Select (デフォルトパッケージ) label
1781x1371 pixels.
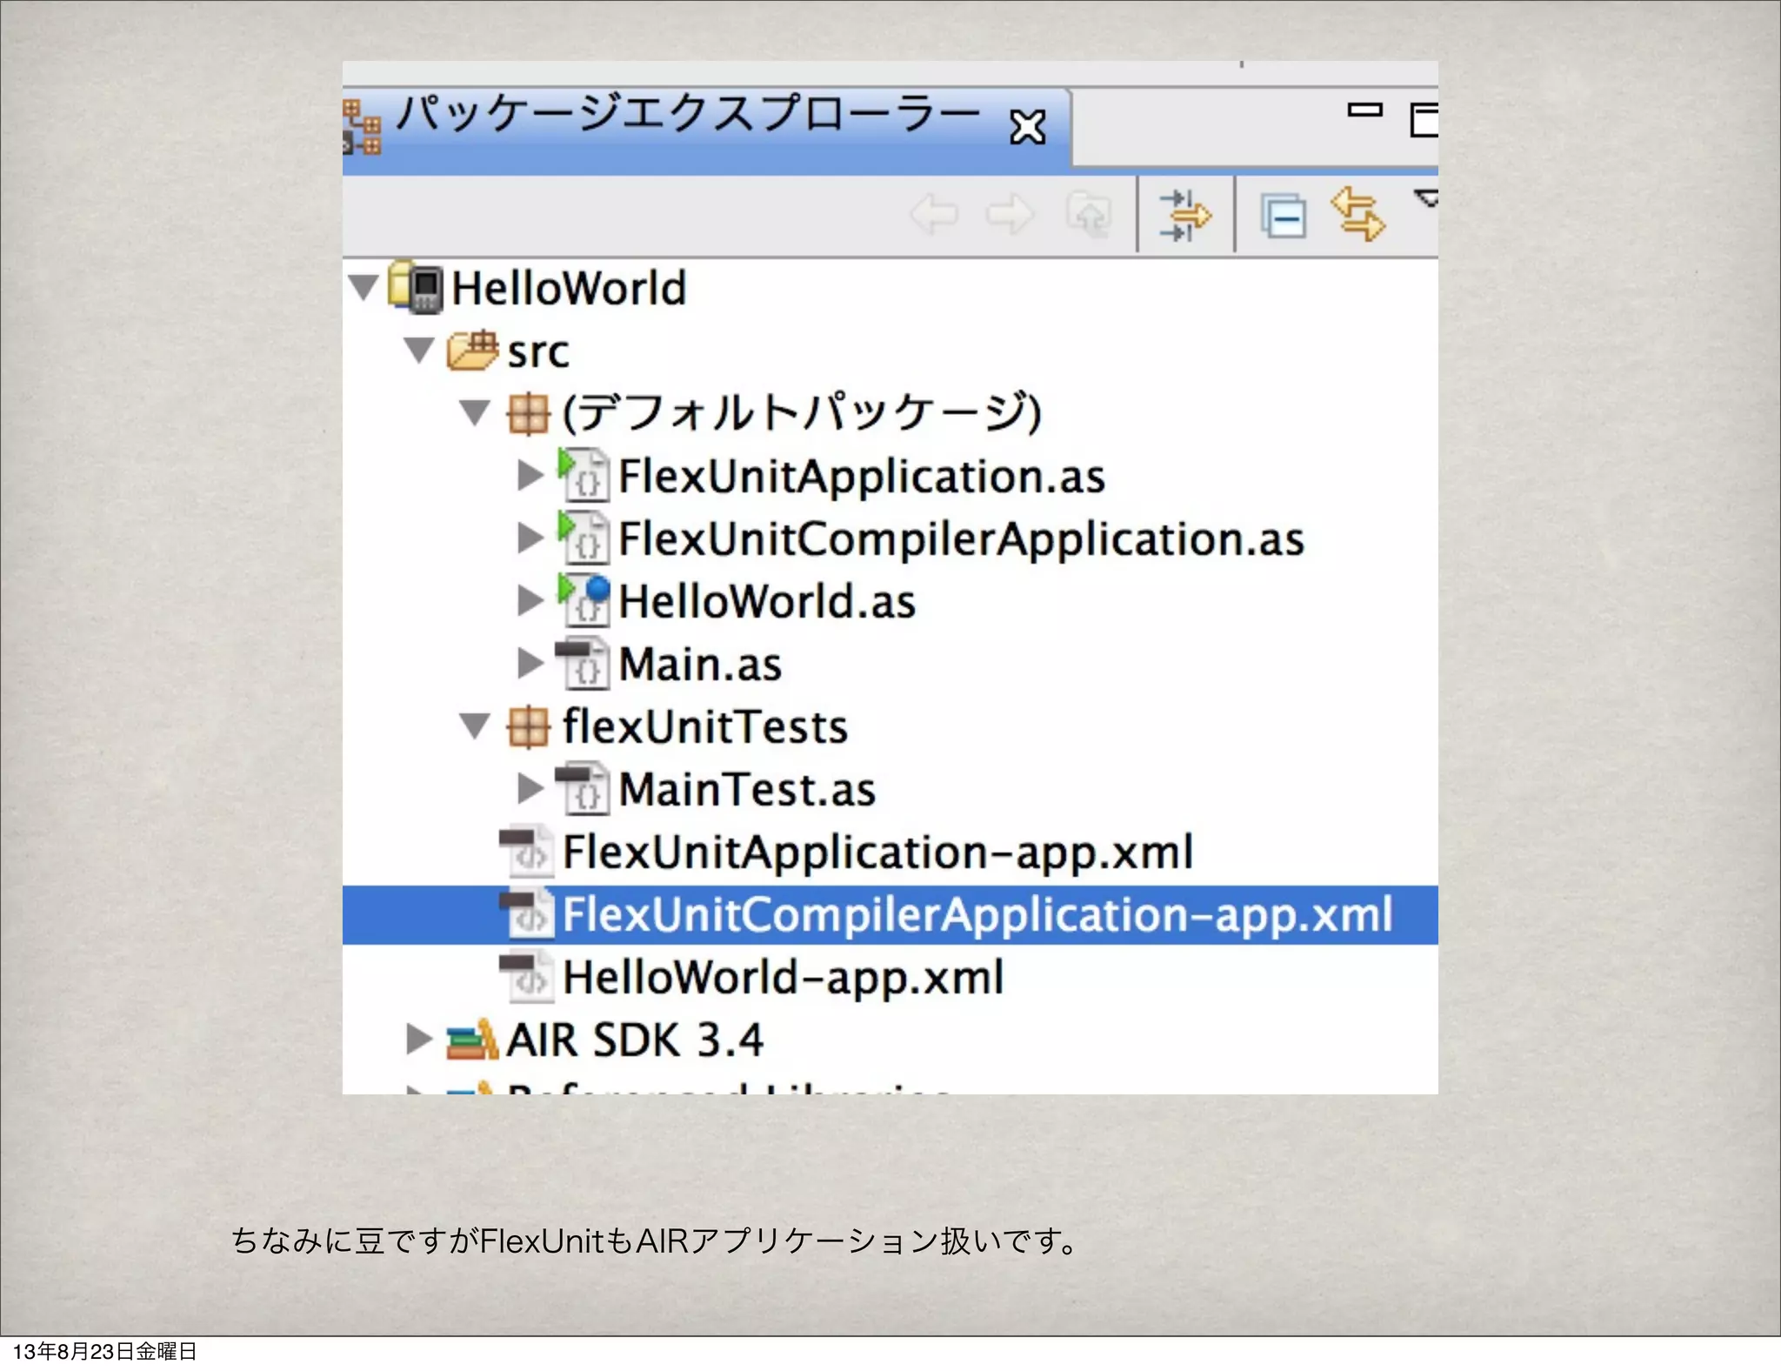point(802,412)
